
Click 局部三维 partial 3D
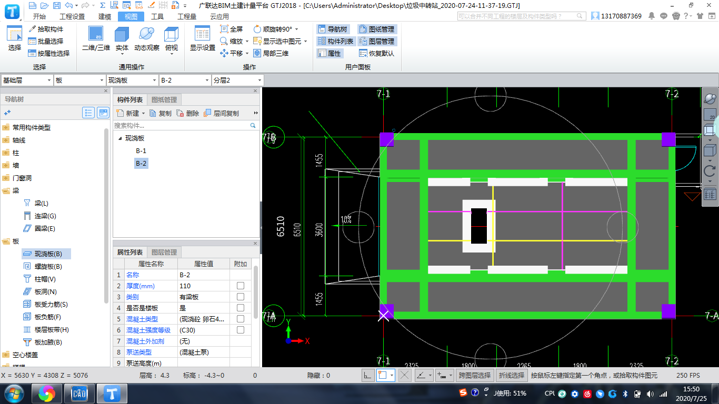tap(271, 53)
